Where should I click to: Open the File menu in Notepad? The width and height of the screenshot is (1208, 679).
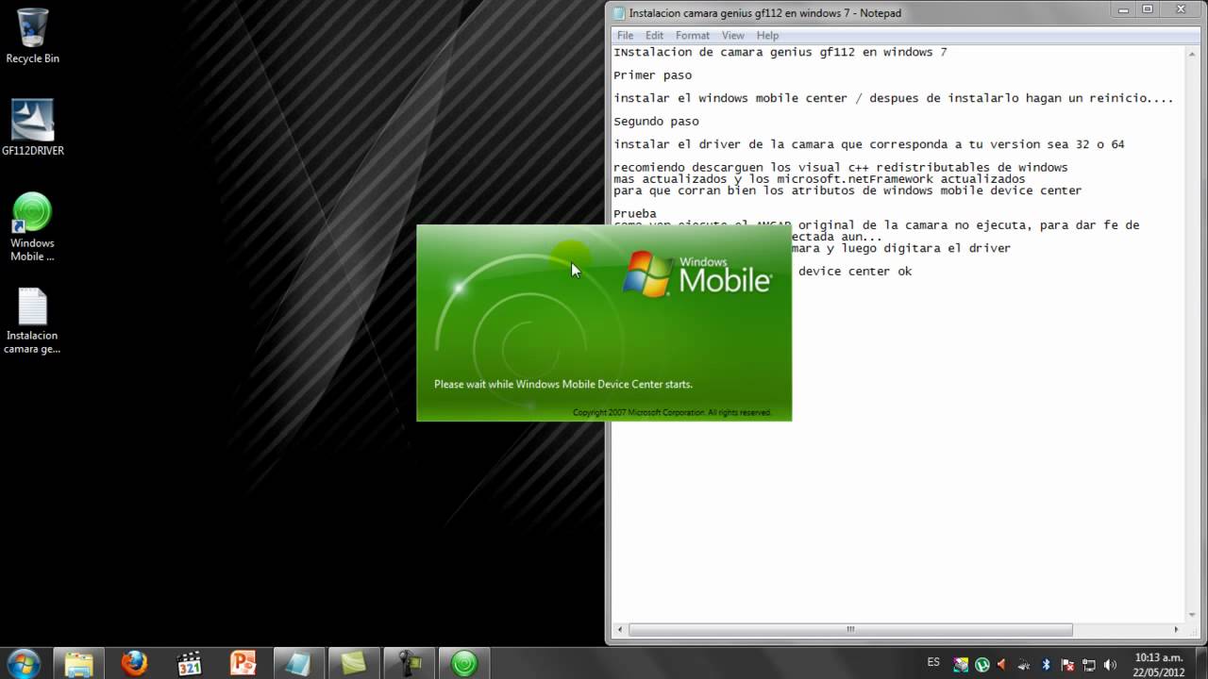point(625,35)
